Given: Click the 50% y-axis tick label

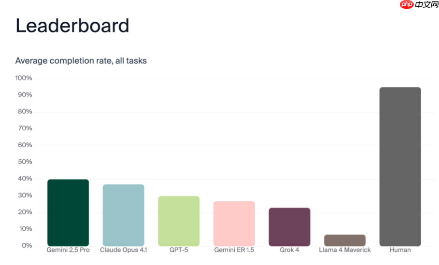Looking at the screenshot, I should click(25, 162).
